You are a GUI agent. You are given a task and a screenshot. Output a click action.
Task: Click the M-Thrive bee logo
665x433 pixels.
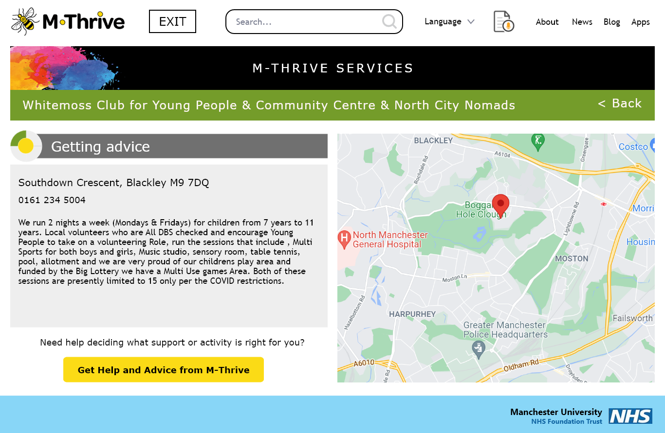(x=68, y=21)
